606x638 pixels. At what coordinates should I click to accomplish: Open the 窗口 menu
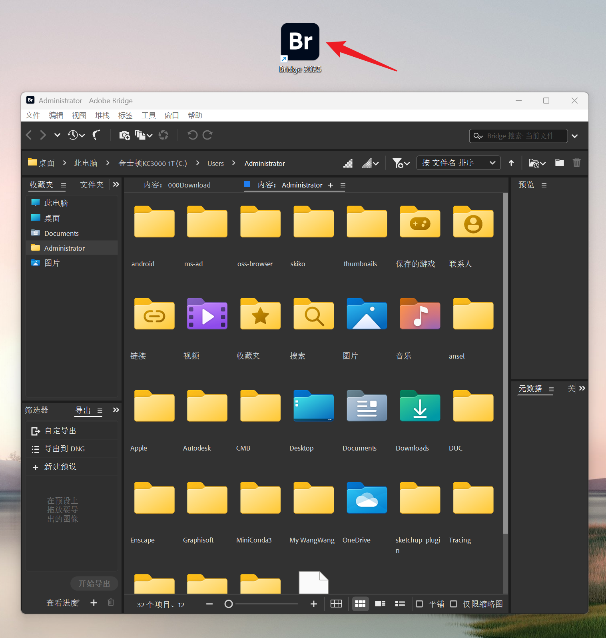click(x=172, y=116)
